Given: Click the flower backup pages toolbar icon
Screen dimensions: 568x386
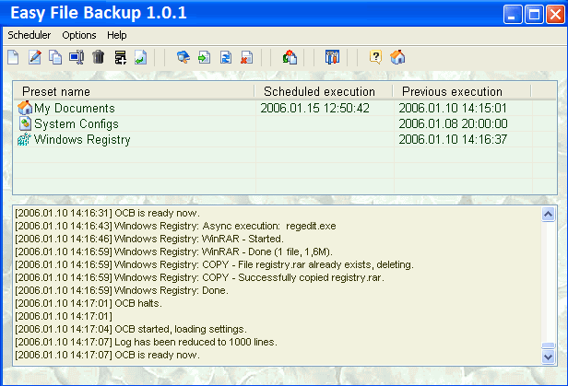Looking at the screenshot, I should tap(290, 57).
